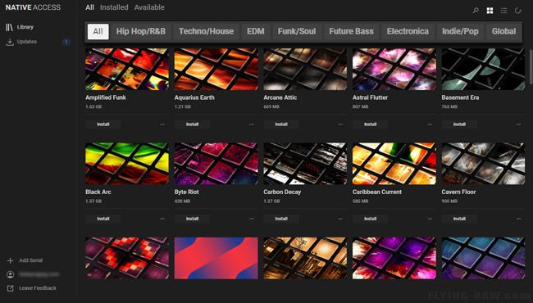Open Library in the sidebar
Screen dimensions: 533x303
click(25, 27)
